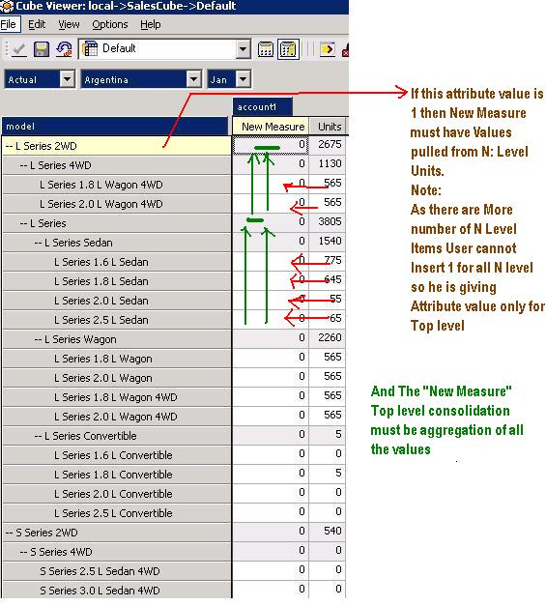Screen dimensions: 546x606
Task: Open the Argentina dimension dropdown
Action: [193, 79]
